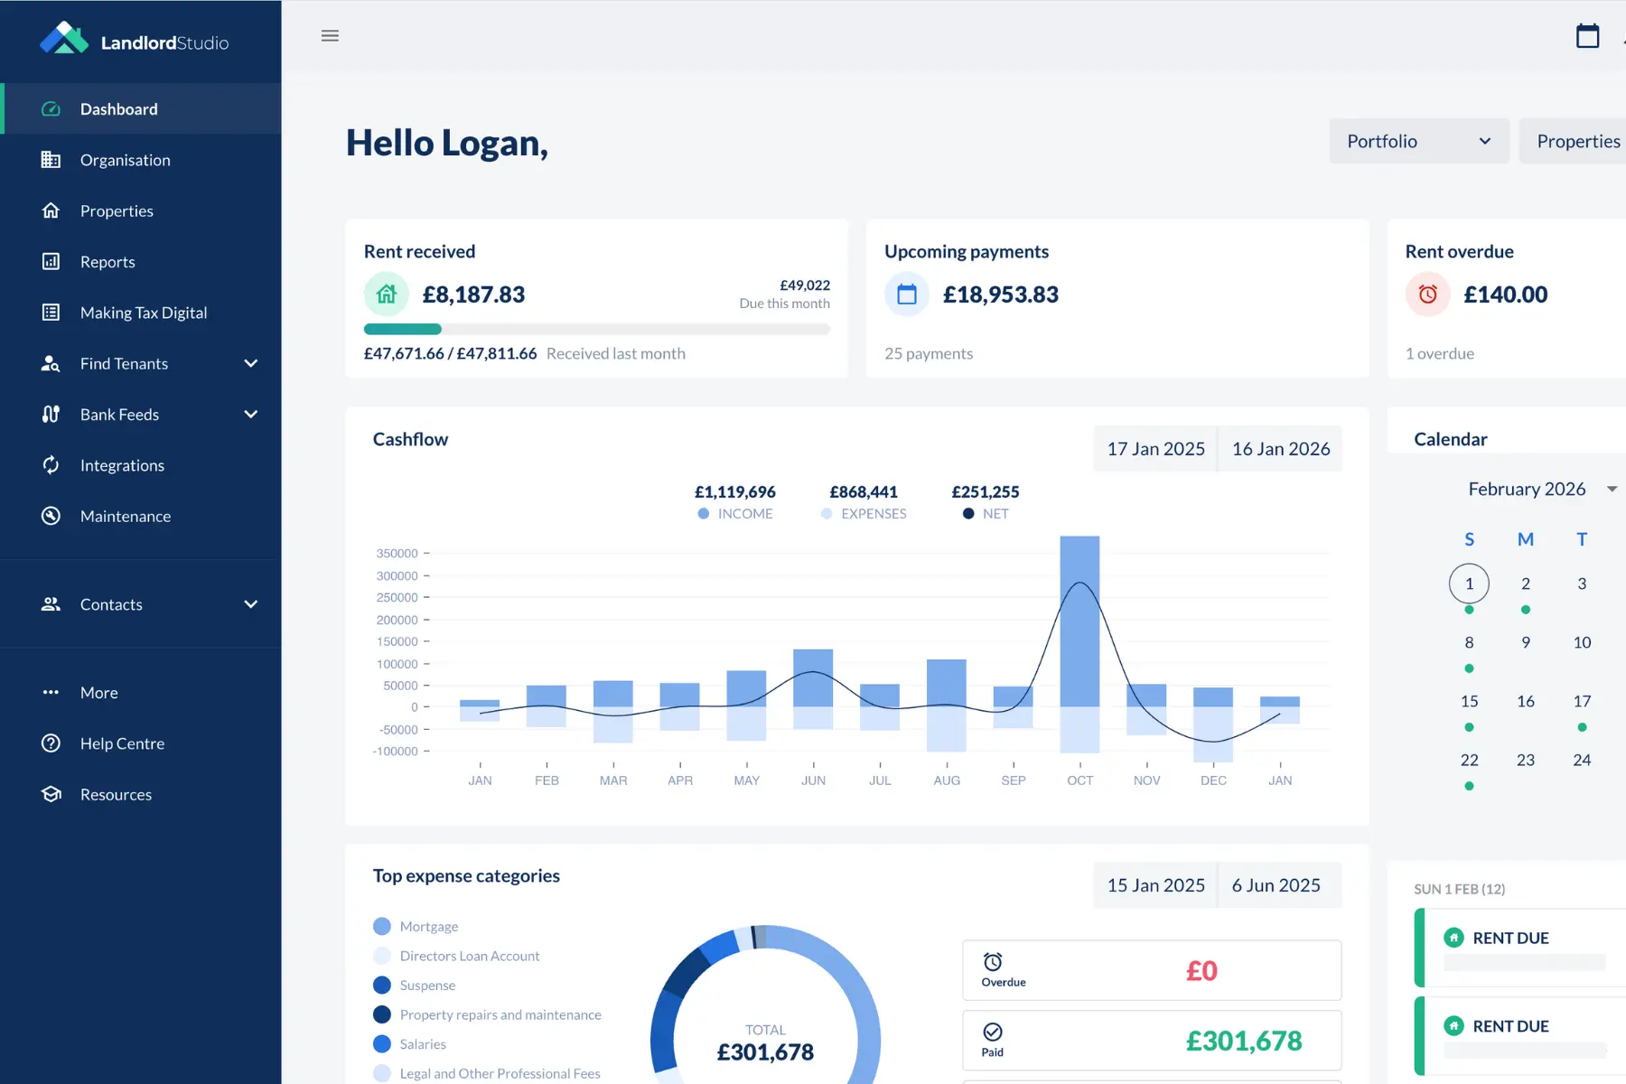
Task: Click the Resources graduation cap icon
Action: (x=51, y=794)
